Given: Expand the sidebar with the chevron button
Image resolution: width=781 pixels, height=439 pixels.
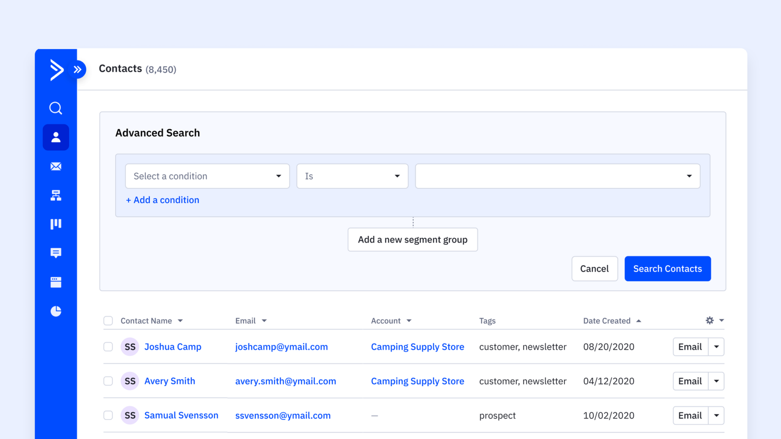Looking at the screenshot, I should (77, 69).
